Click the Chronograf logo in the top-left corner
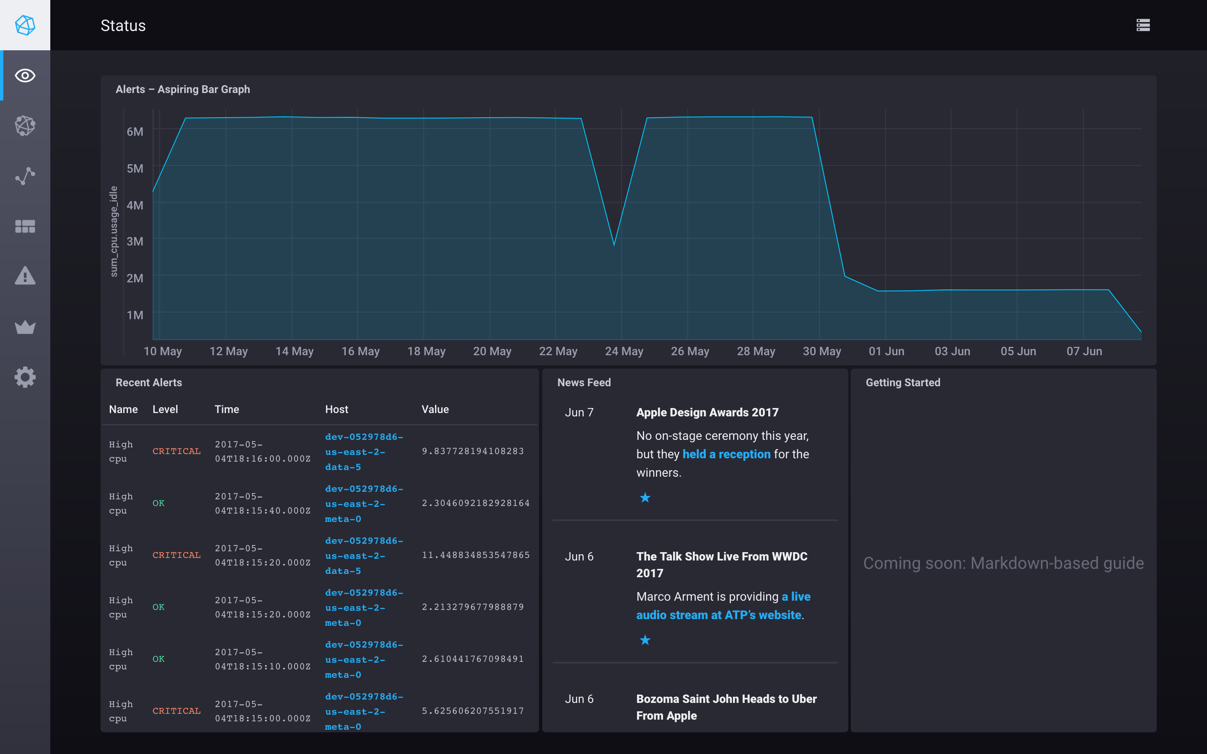This screenshot has width=1207, height=754. coord(24,25)
